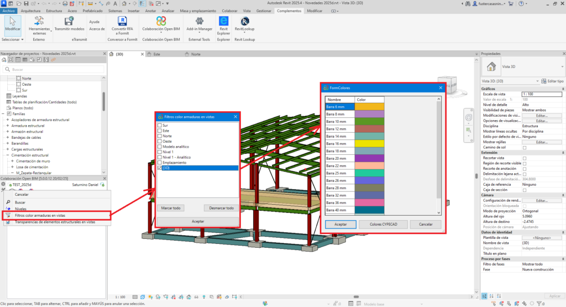This screenshot has width=566, height=307.
Task: Click the Buscar field in project browser
Action: coord(54,69)
